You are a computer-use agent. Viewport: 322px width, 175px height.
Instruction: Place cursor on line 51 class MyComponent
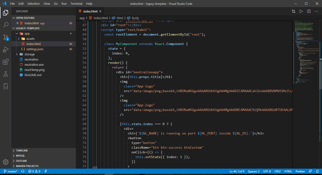[x=146, y=44]
